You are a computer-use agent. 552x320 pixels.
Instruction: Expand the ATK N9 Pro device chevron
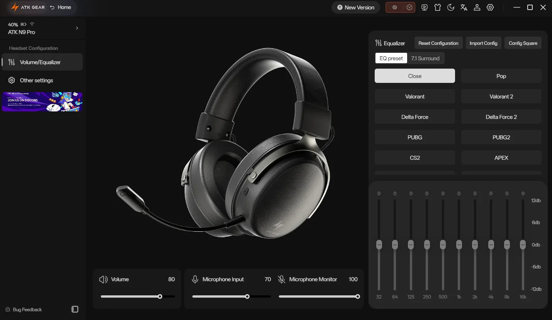[x=77, y=28]
